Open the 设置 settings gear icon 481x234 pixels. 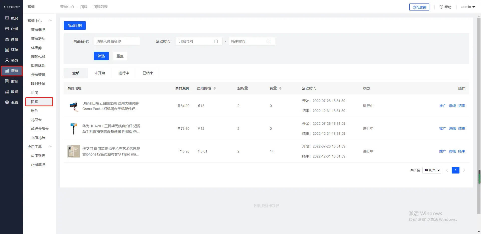(x=7, y=102)
